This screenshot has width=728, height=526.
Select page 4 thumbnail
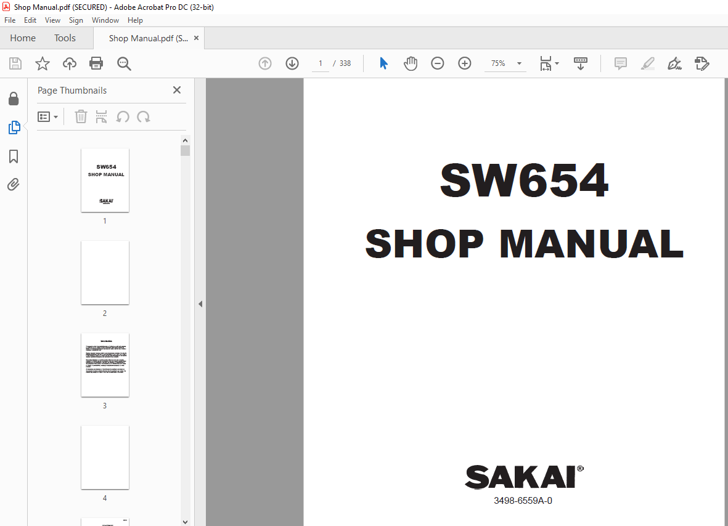tap(105, 458)
